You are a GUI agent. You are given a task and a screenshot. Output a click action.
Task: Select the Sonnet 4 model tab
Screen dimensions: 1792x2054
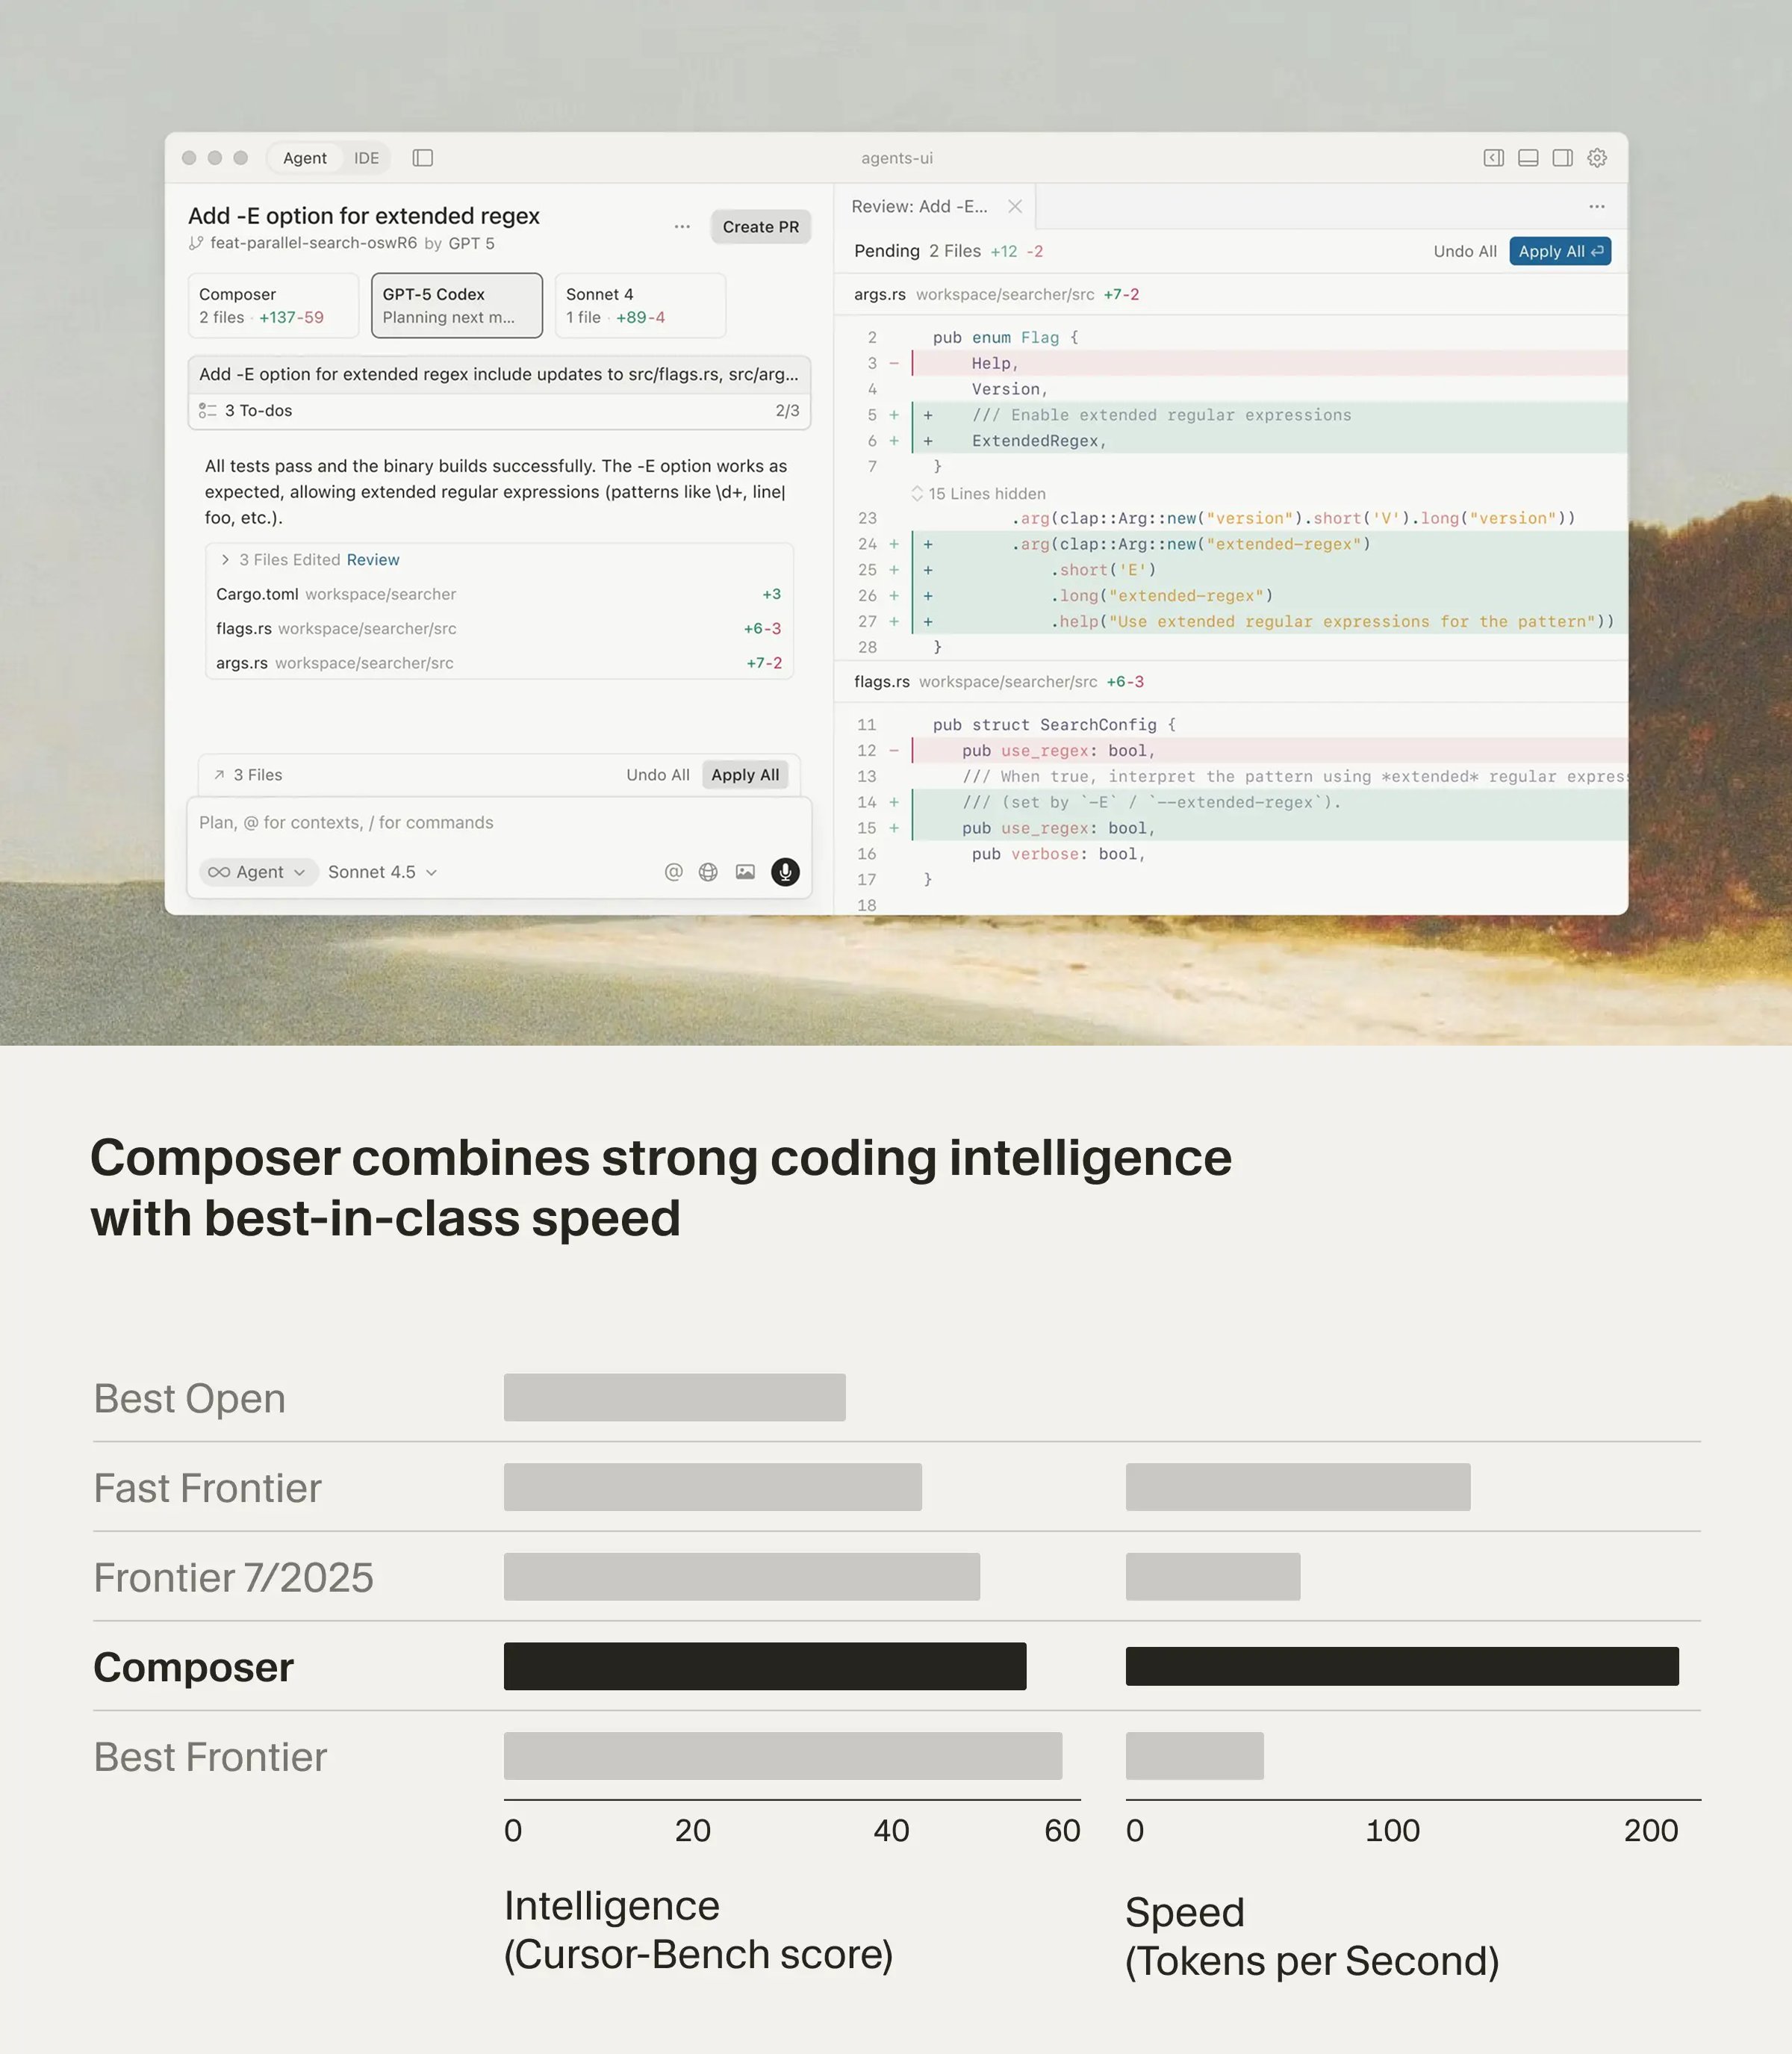(x=639, y=305)
